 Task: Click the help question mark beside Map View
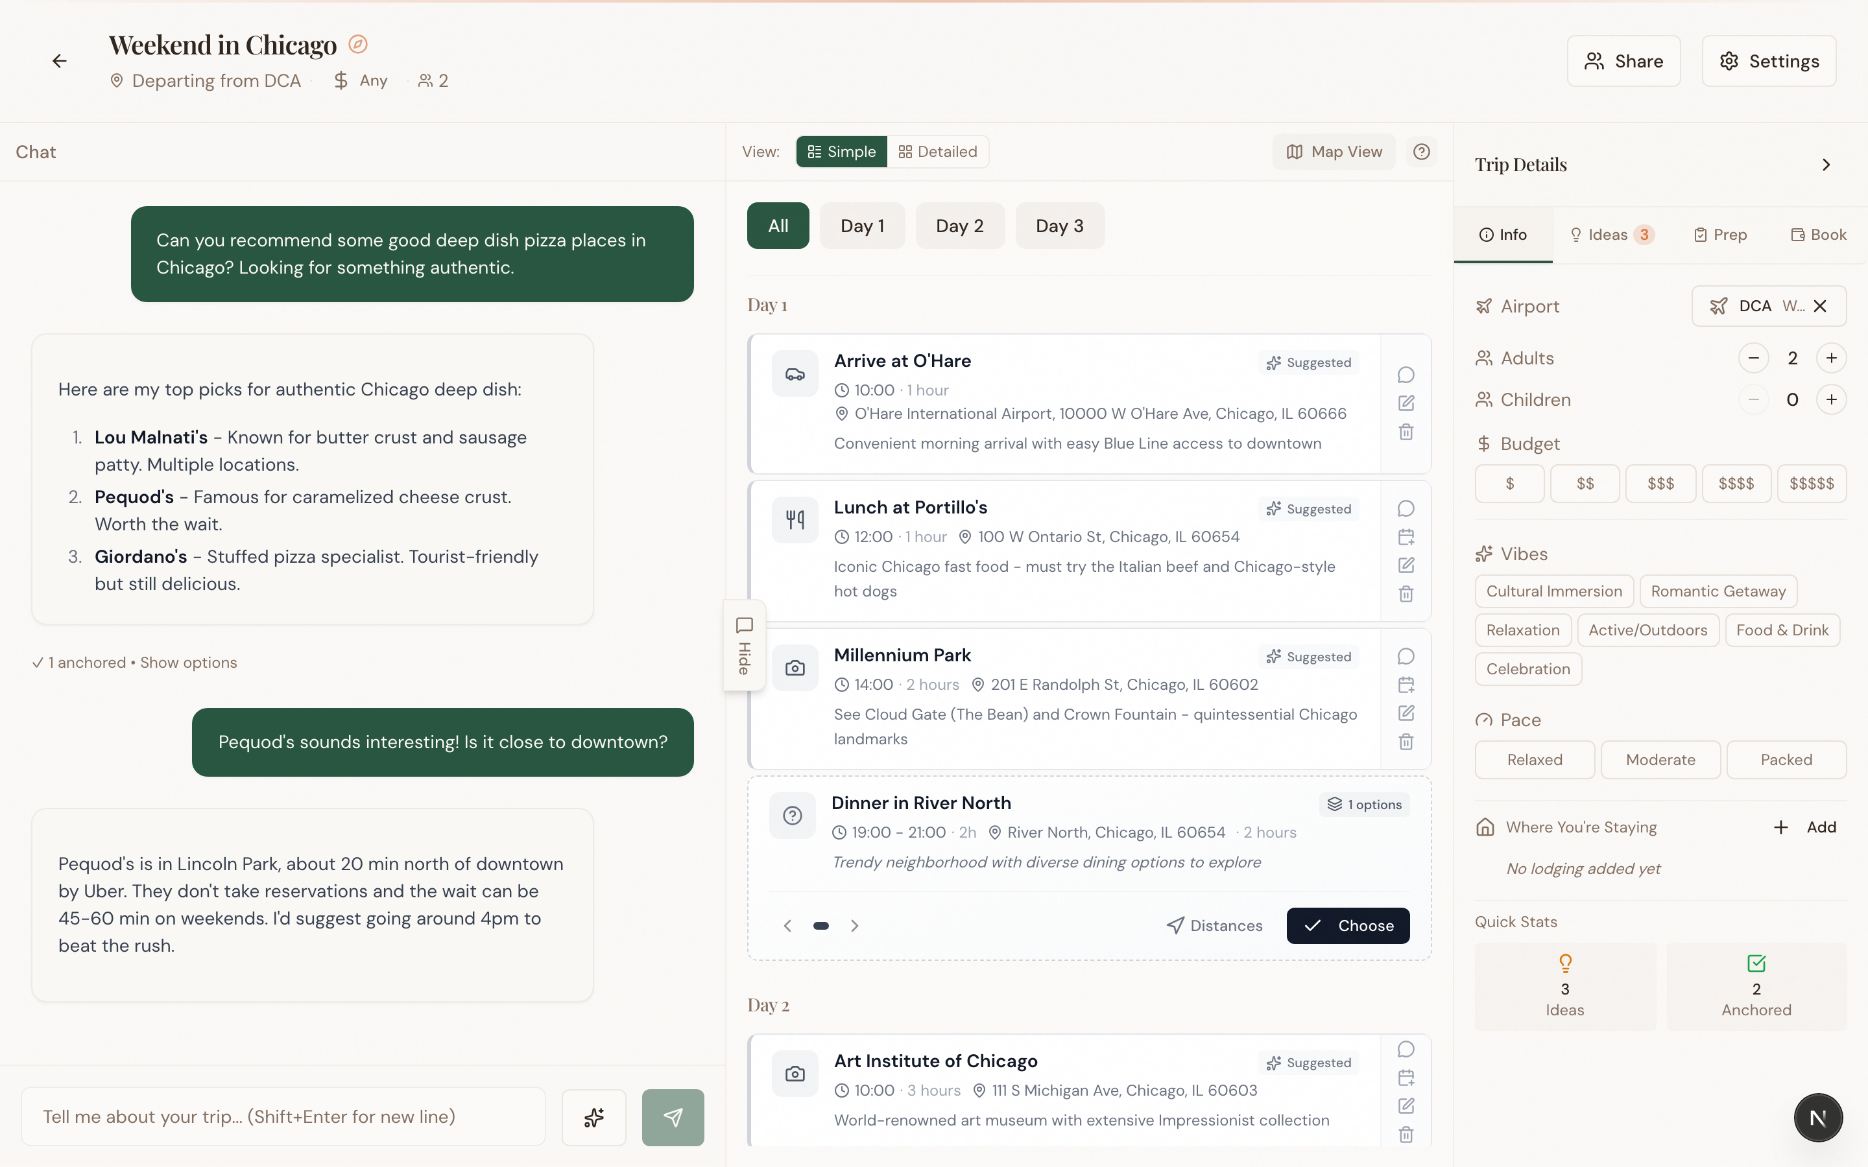(1422, 151)
